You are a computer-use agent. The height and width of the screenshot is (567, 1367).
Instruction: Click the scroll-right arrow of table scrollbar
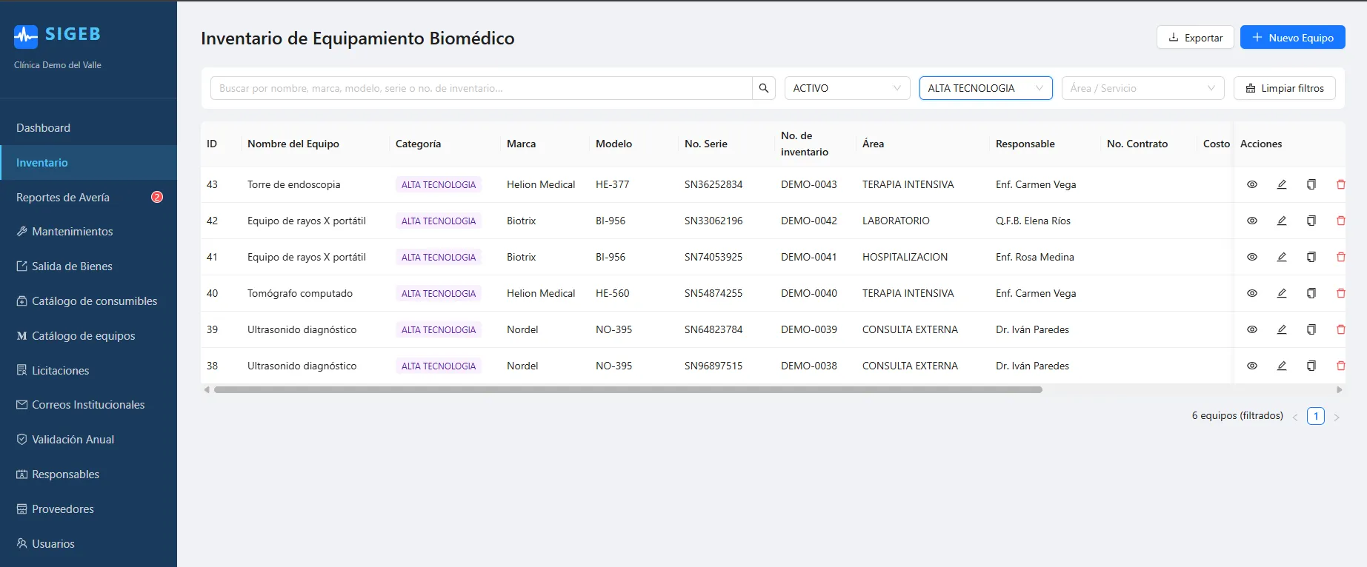click(1339, 389)
